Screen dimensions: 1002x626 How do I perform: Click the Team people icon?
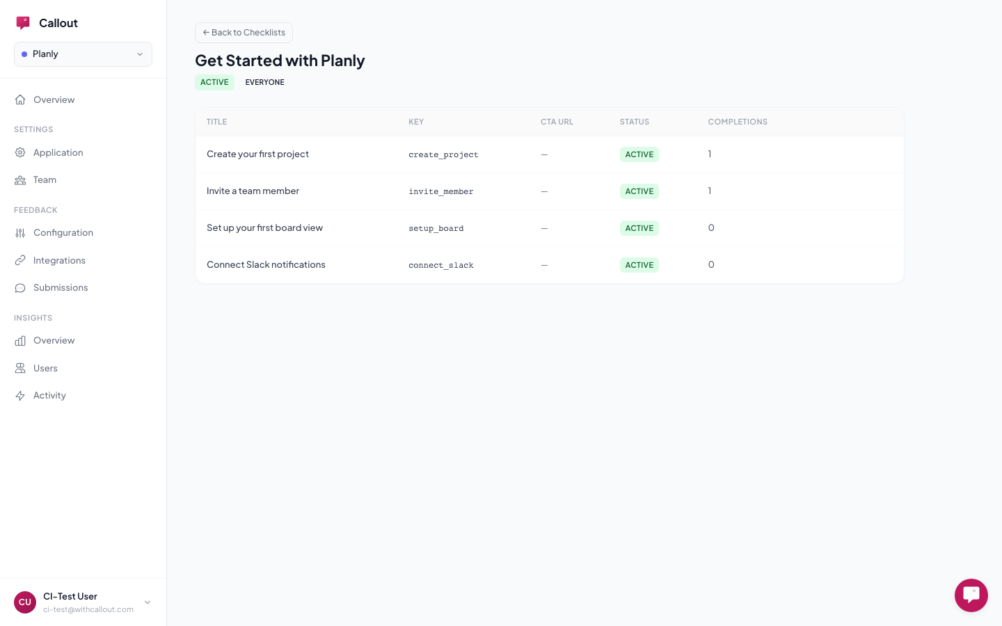pyautogui.click(x=20, y=180)
